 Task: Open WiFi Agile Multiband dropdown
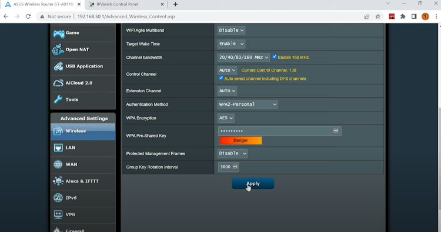231,30
